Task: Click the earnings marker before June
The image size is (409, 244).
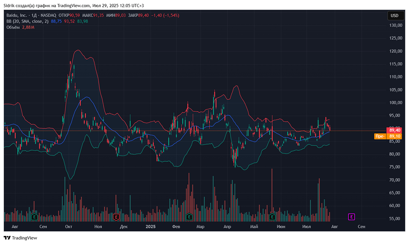Action: [272, 217]
